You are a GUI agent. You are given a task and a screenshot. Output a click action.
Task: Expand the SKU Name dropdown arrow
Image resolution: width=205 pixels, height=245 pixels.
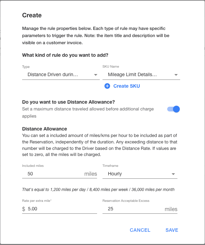pos(176,75)
